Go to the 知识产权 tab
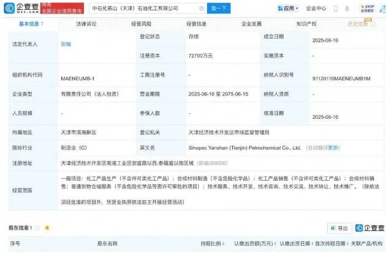The height and width of the screenshot is (253, 386). coord(306,24)
